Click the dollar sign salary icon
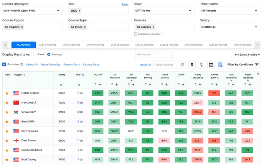 pos(192,64)
